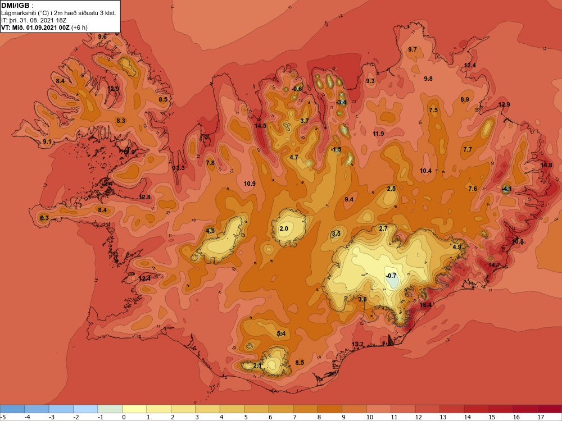Viewport: 562px width, 421px height.
Task: Click the 16.4 temperature value on map
Action: click(x=425, y=305)
